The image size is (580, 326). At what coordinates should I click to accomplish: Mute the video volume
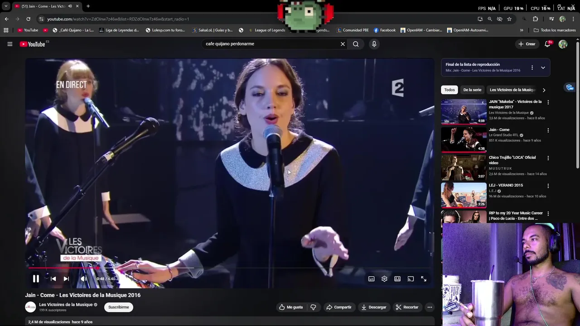[x=83, y=279]
